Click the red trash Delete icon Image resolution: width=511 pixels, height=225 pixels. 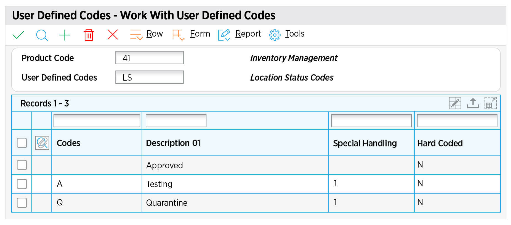89,35
